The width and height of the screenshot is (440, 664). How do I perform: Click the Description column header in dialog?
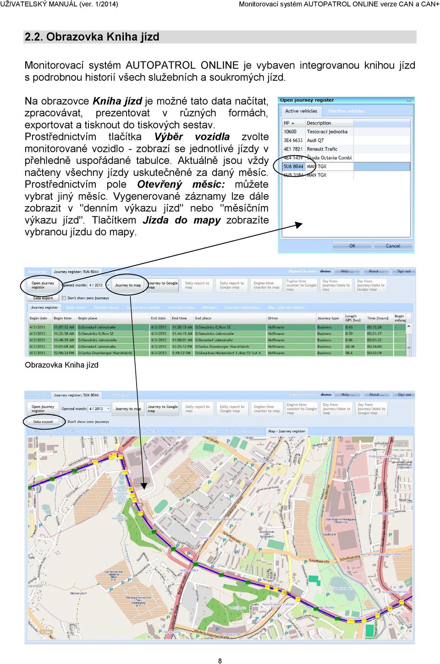[329, 123]
